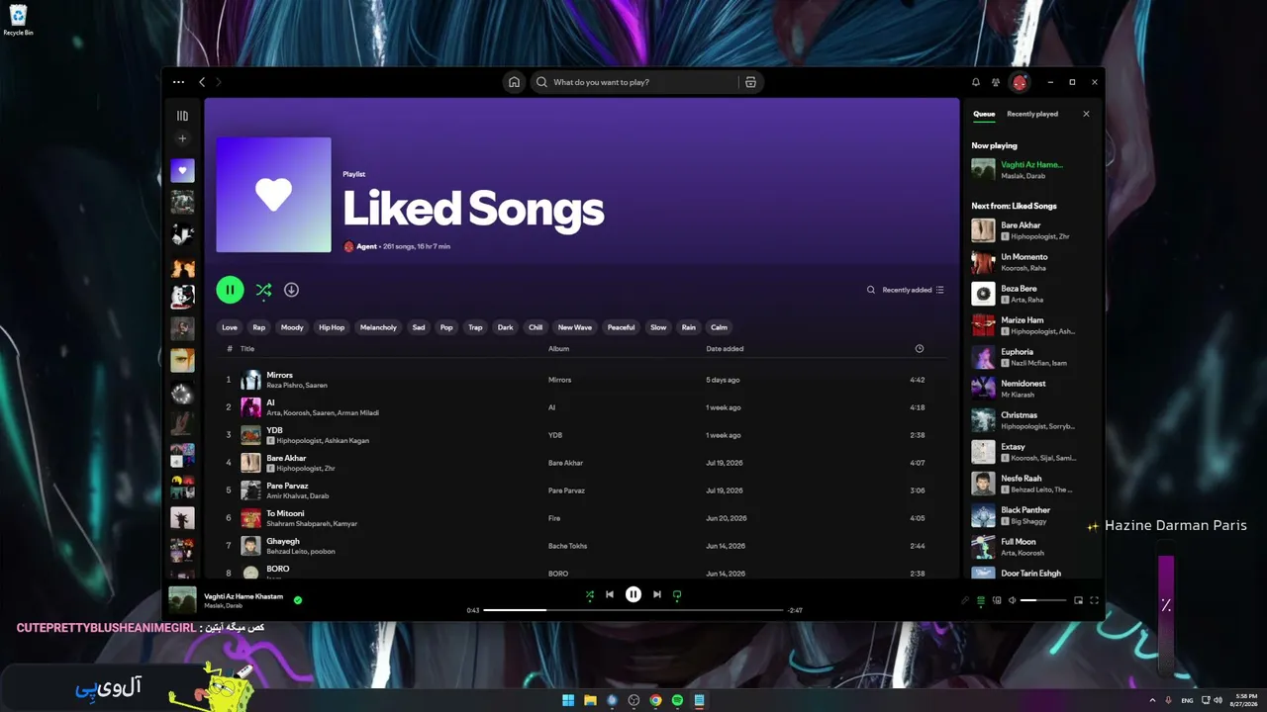This screenshot has width=1267, height=712.
Task: Select the Chill filter chip
Action: (x=536, y=327)
